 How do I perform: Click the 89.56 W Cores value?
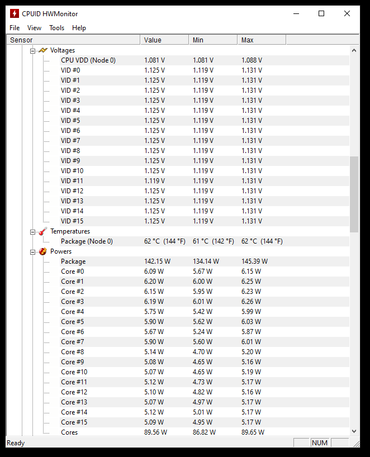[155, 432]
